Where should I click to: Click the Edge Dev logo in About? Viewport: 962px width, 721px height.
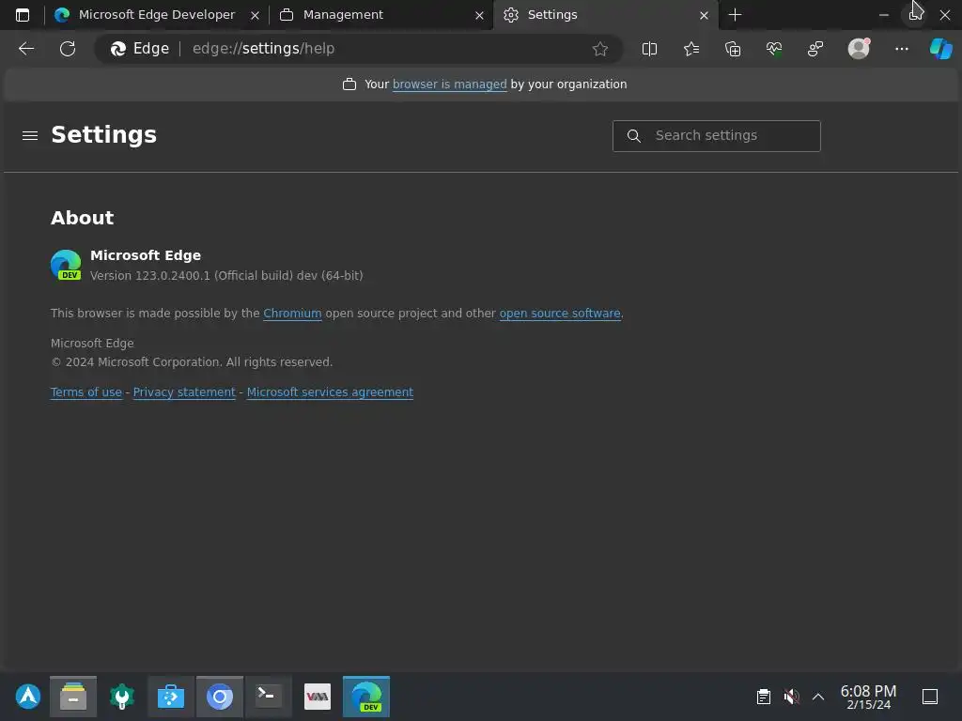(66, 265)
